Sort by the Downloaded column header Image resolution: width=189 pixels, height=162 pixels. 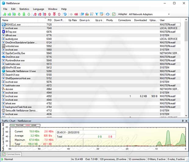pos(141,20)
